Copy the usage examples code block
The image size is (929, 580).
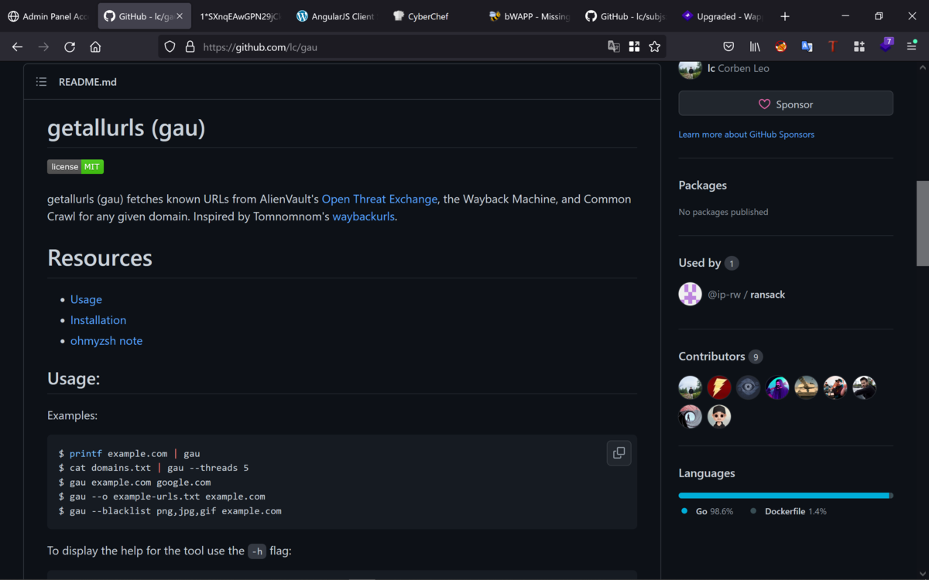click(x=619, y=453)
